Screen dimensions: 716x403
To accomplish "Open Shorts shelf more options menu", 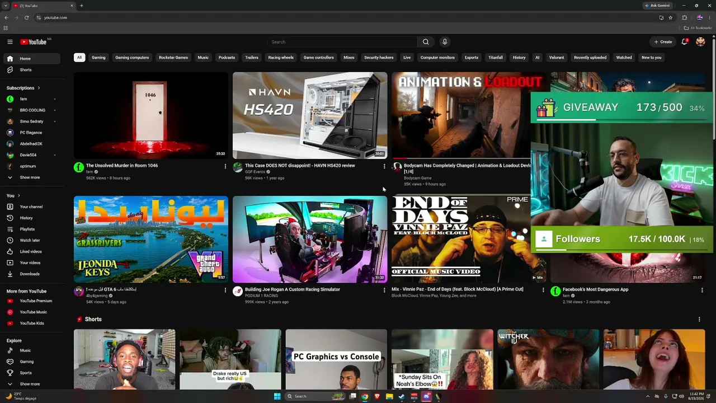I will (x=699, y=319).
